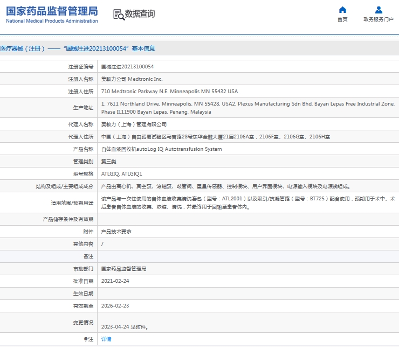Click intended use text mentioning ATL2001

pos(248,203)
